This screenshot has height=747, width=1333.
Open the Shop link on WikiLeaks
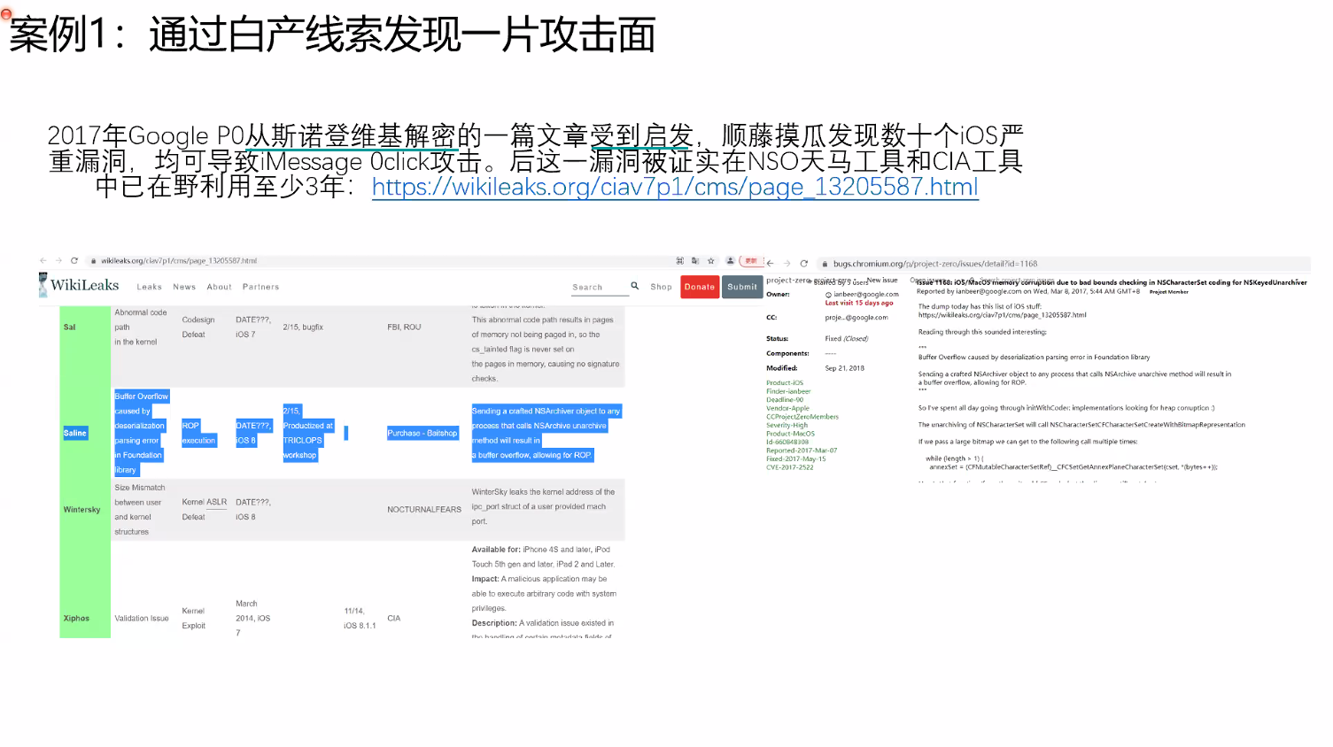pos(662,287)
